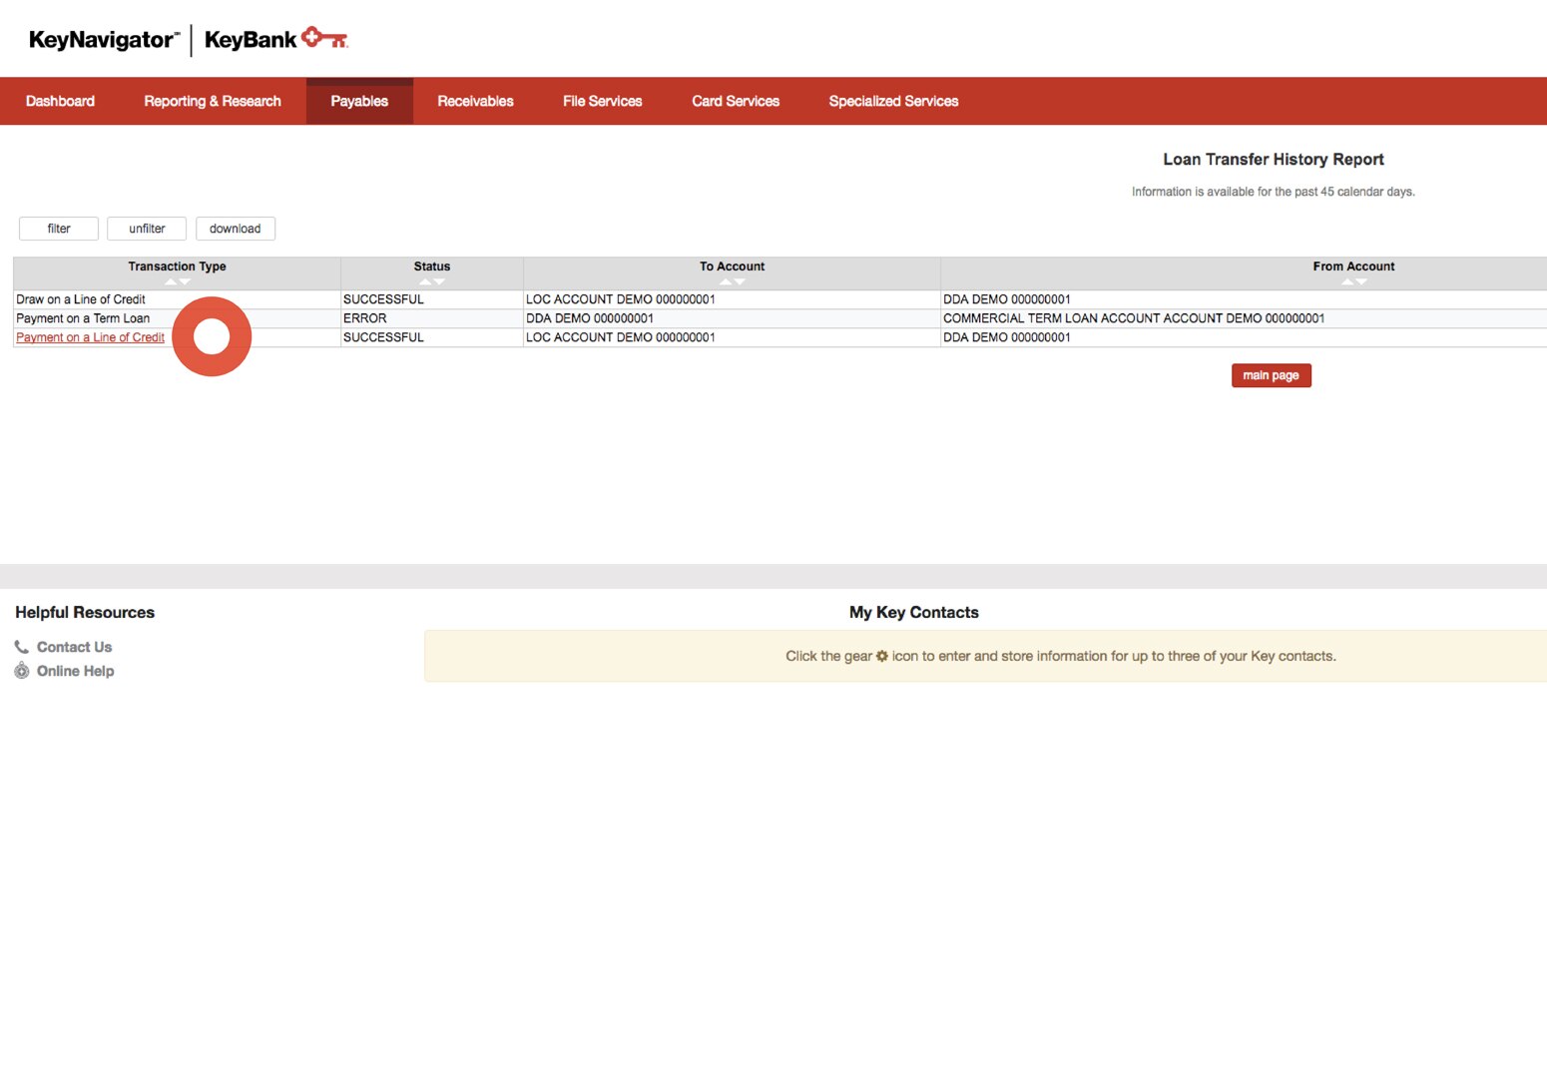
Task: Open the File Services menu
Action: pos(602,101)
